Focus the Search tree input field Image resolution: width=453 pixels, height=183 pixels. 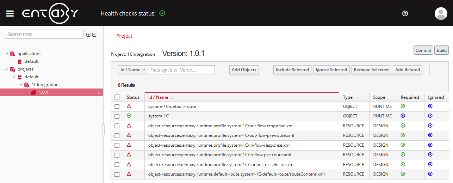click(x=44, y=34)
